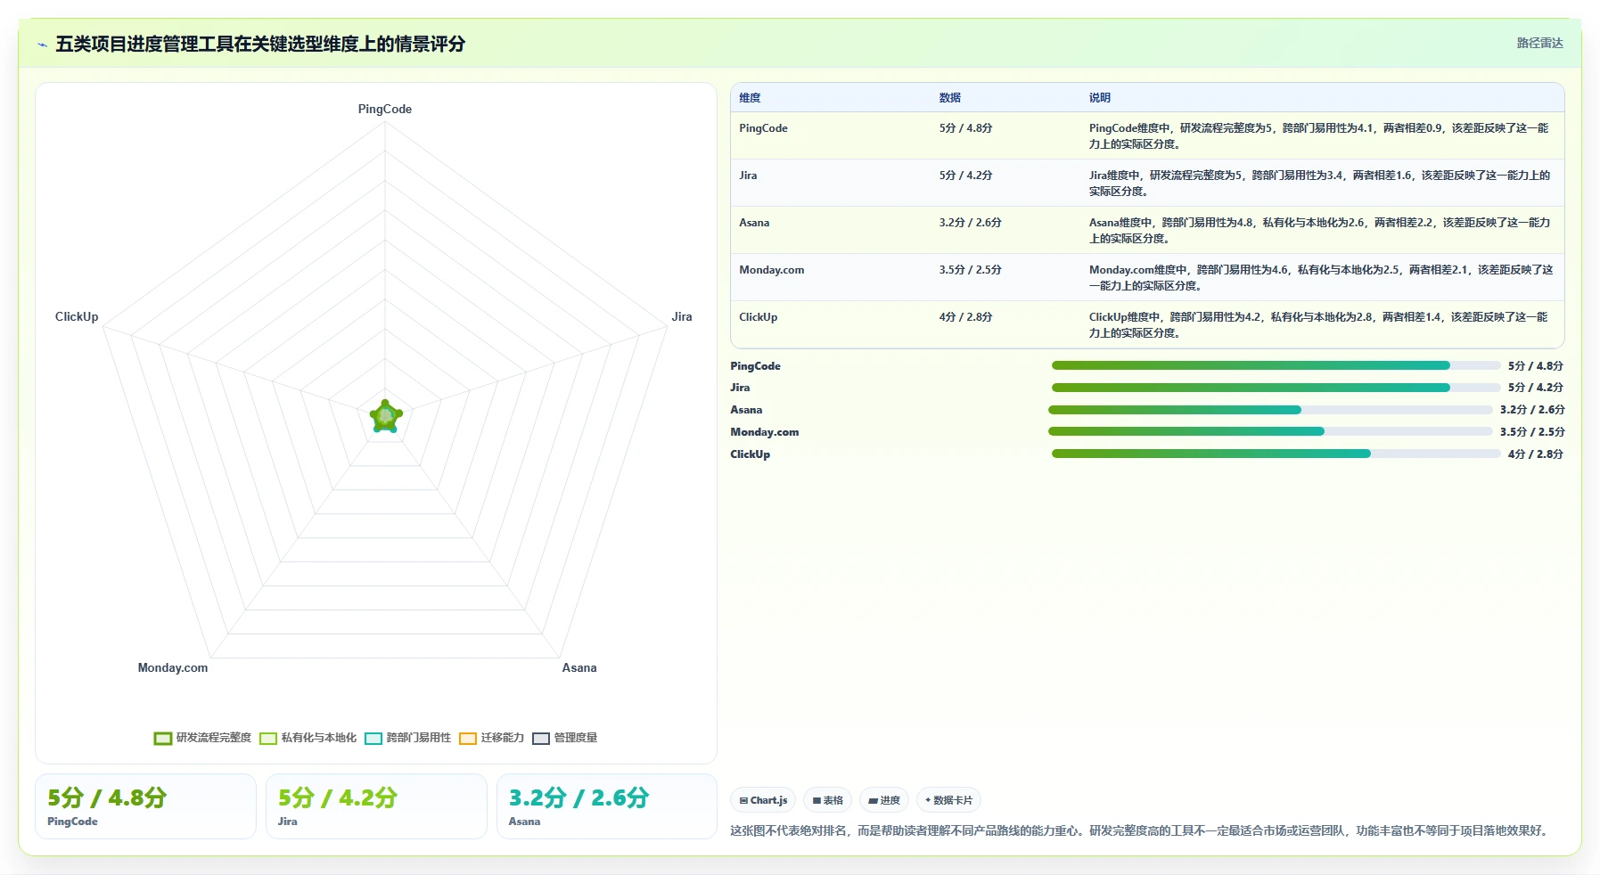This screenshot has height=875, width=1600.
Task: Click the 3.5分 / 2.5分 value beside Monday.com bar
Action: (1532, 432)
